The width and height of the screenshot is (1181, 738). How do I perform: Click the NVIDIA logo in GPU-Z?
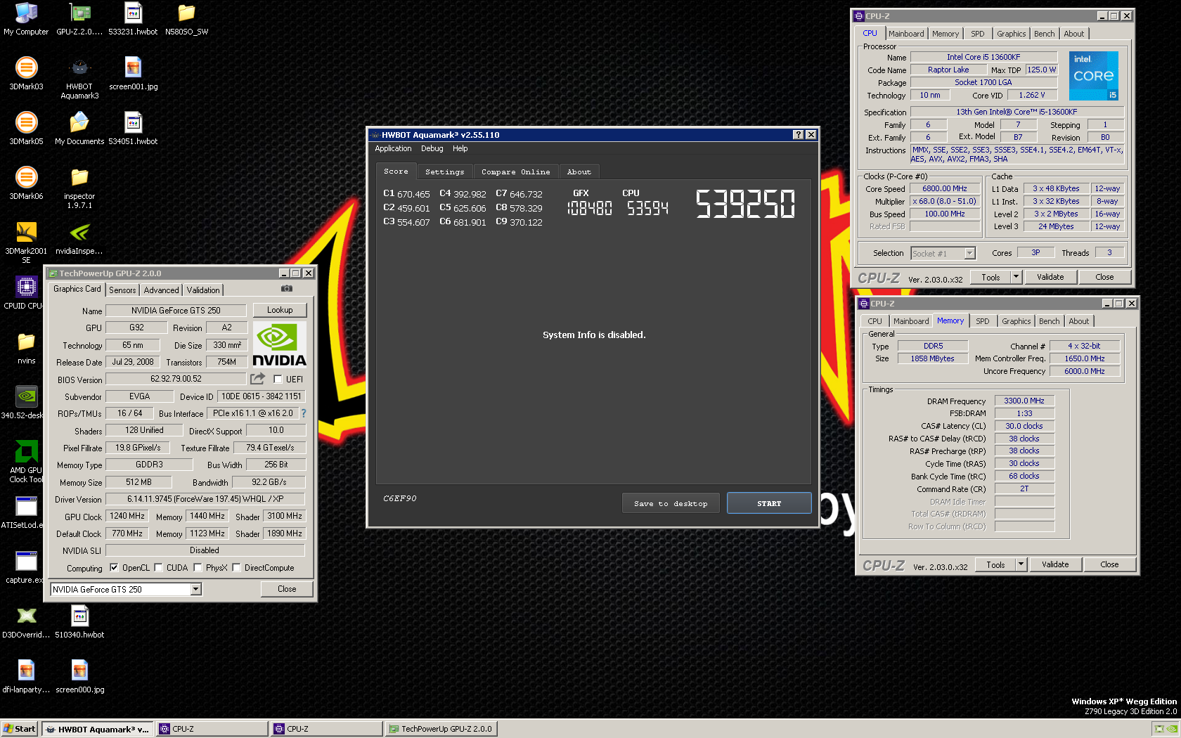click(x=279, y=344)
